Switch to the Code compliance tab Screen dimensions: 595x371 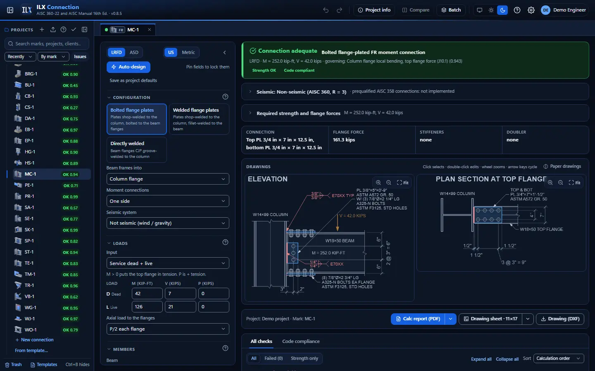pos(301,341)
